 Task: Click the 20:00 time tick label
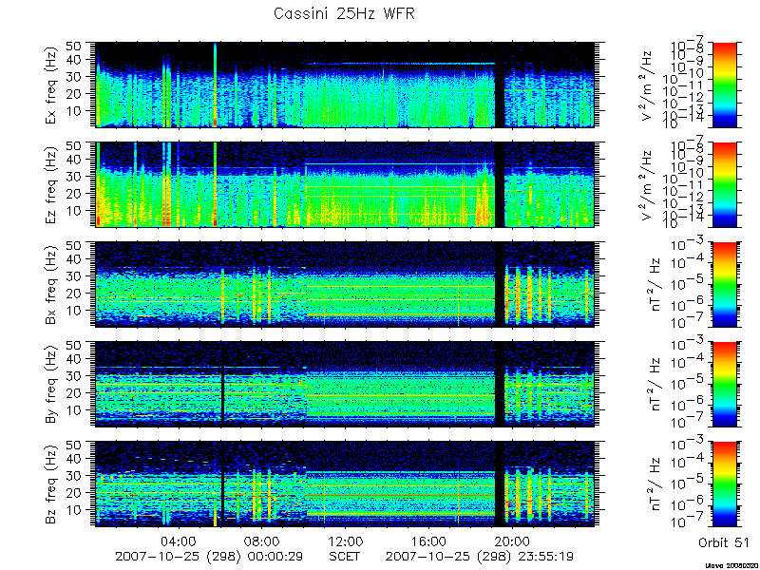click(x=512, y=541)
